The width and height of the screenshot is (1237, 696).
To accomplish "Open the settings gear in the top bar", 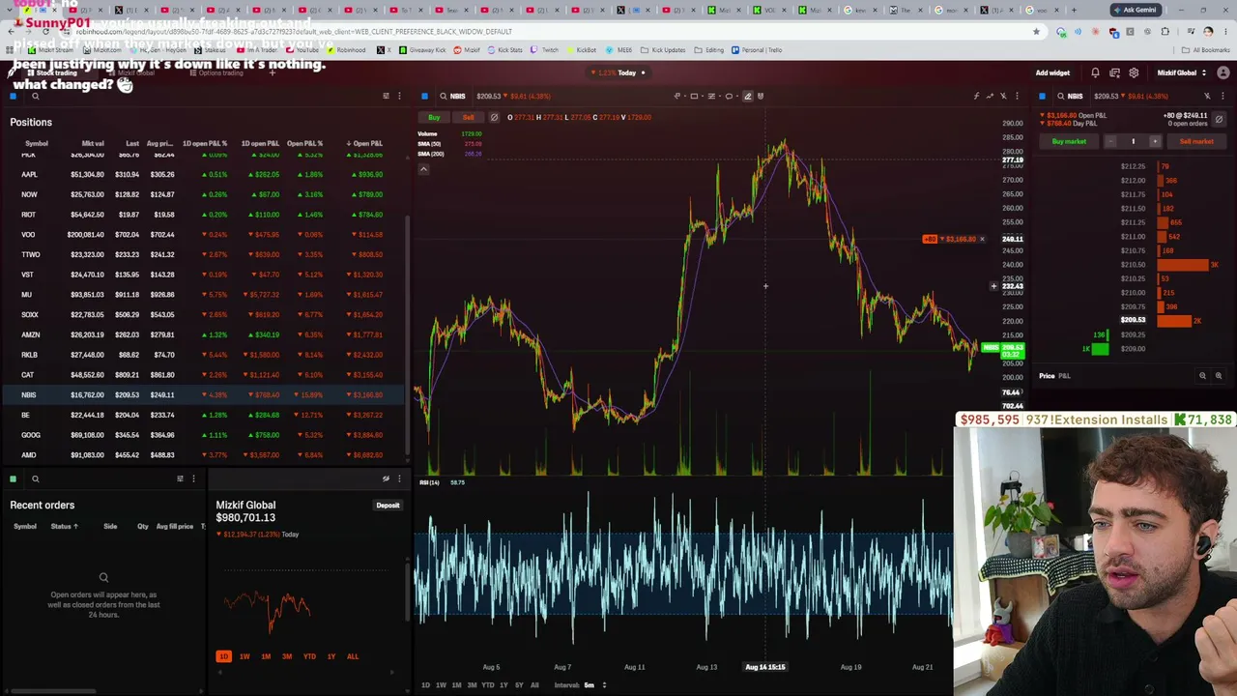I will point(1134,72).
